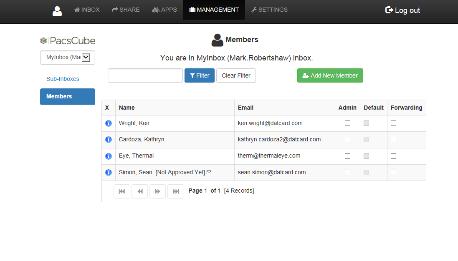Image resolution: width=458 pixels, height=261 pixels.
Task: Click the Log out button
Action: tap(402, 10)
